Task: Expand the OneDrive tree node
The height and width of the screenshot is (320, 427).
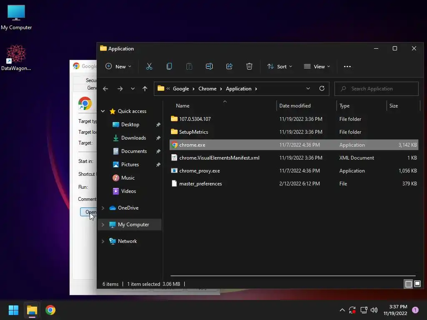Action: pyautogui.click(x=103, y=208)
